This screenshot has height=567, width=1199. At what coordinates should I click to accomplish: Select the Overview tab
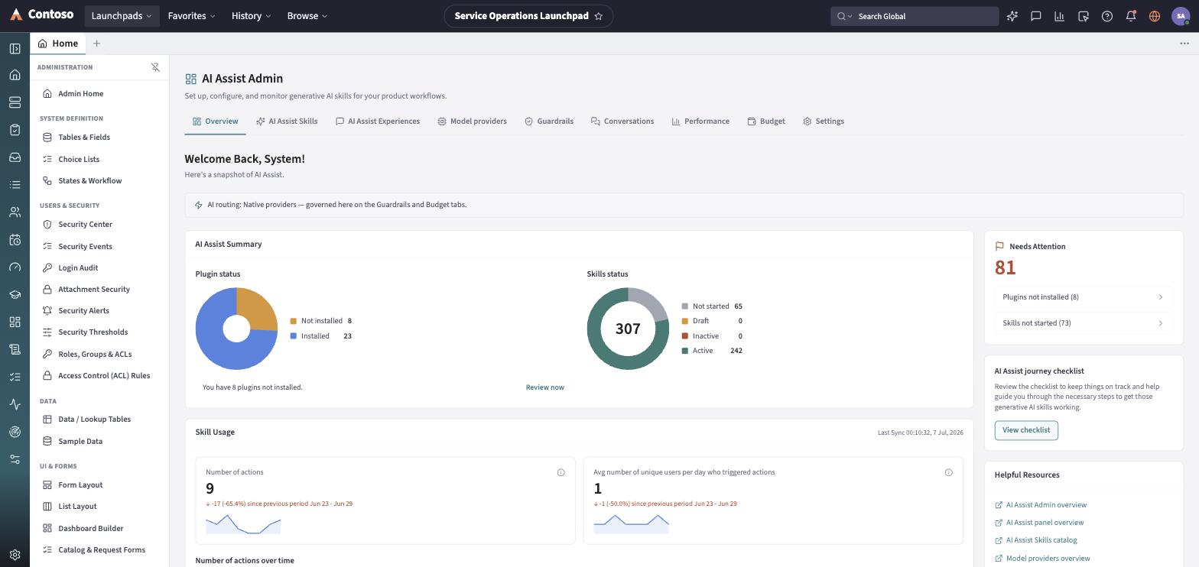[x=215, y=122]
